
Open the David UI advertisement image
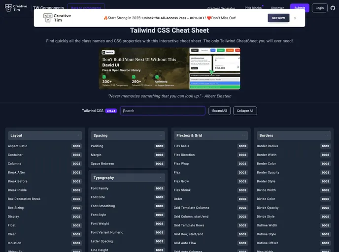coord(169,68)
